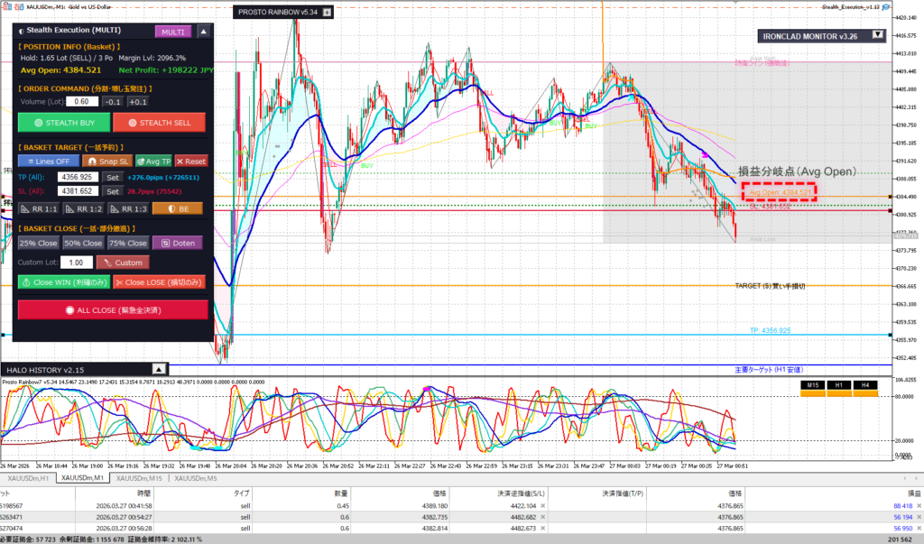Expand the IRONCLAD MONITOR dropdown arrow

point(877,36)
